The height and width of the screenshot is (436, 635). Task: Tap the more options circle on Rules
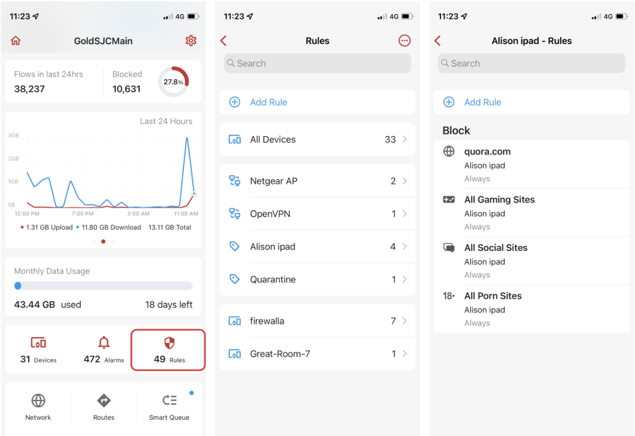click(x=405, y=41)
